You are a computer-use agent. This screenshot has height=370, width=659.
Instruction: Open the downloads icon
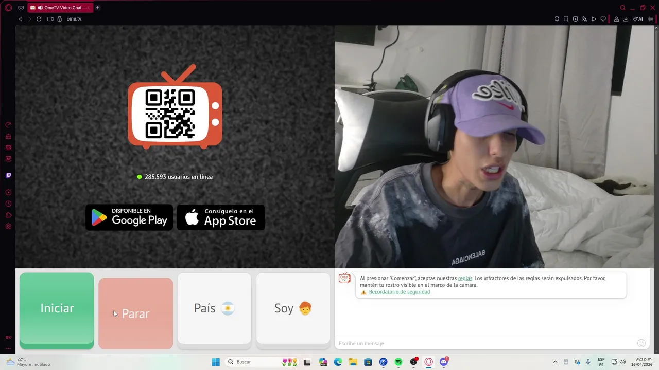(626, 19)
